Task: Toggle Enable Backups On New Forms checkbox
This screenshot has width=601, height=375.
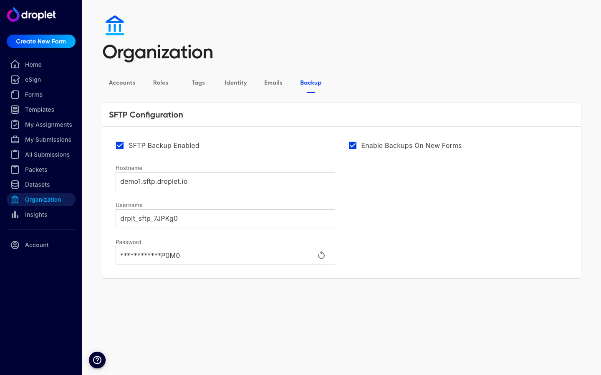Action: (353, 145)
